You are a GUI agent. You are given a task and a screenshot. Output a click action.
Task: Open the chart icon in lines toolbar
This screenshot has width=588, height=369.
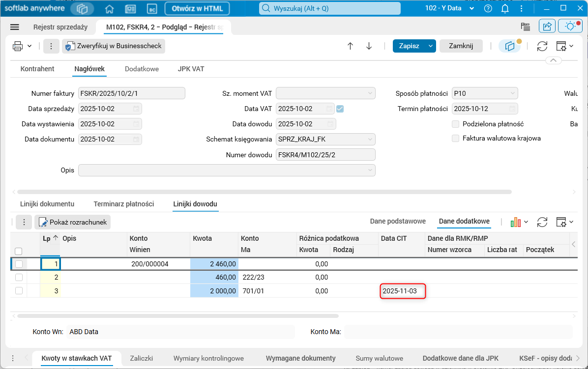point(516,222)
